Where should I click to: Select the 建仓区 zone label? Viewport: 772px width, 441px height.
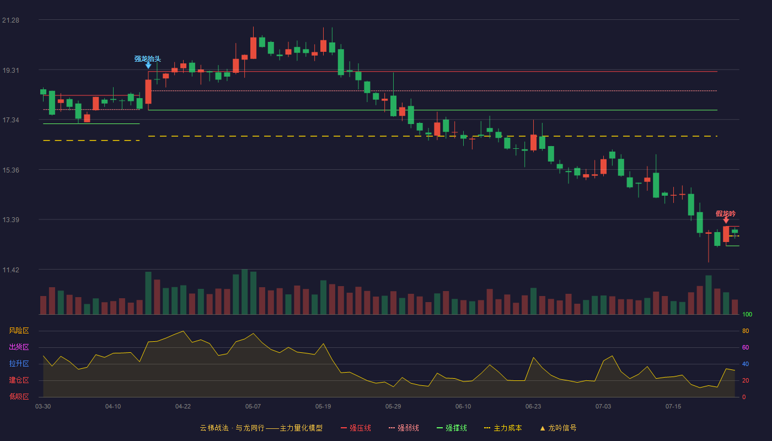click(19, 380)
